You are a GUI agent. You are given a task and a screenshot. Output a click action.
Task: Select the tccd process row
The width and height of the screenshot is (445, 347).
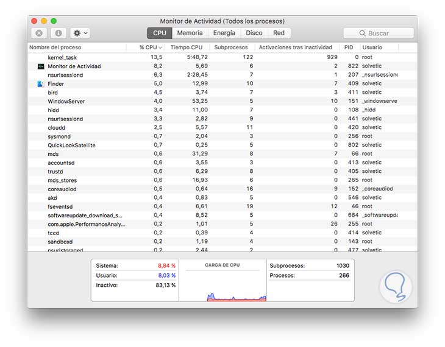[222, 233]
